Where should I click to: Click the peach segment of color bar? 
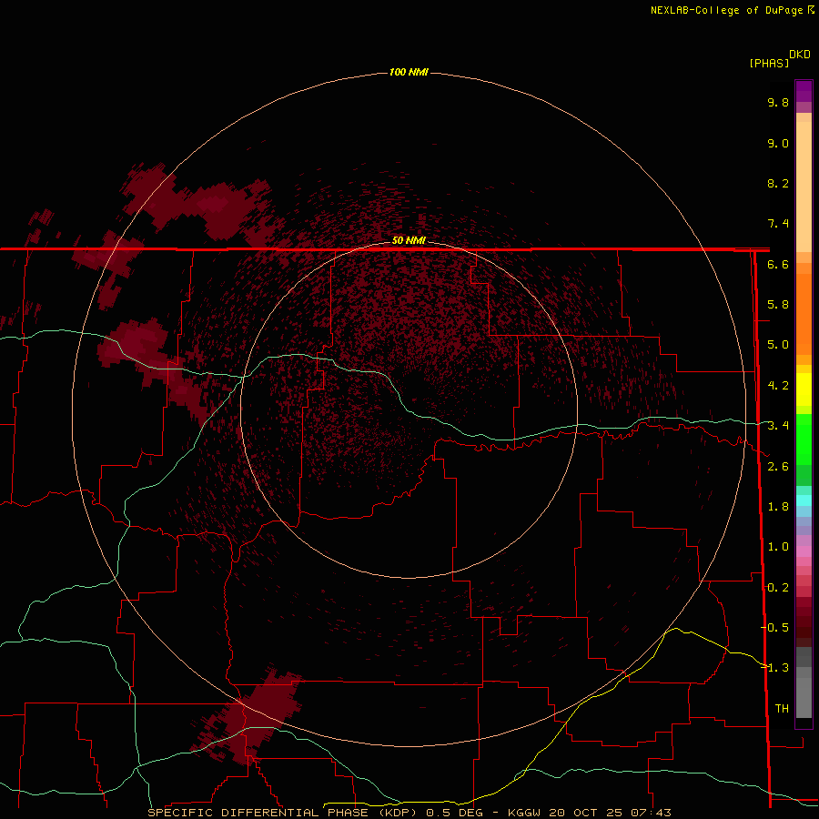(804, 187)
